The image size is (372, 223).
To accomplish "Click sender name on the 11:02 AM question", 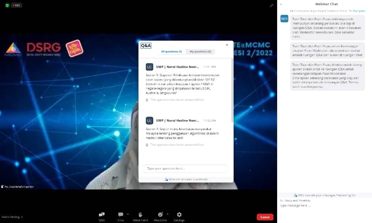I will (x=177, y=121).
